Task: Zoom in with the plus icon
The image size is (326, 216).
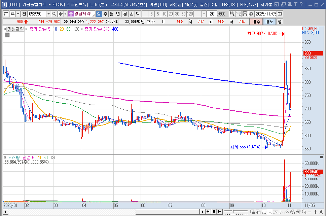Action: (x=315, y=212)
